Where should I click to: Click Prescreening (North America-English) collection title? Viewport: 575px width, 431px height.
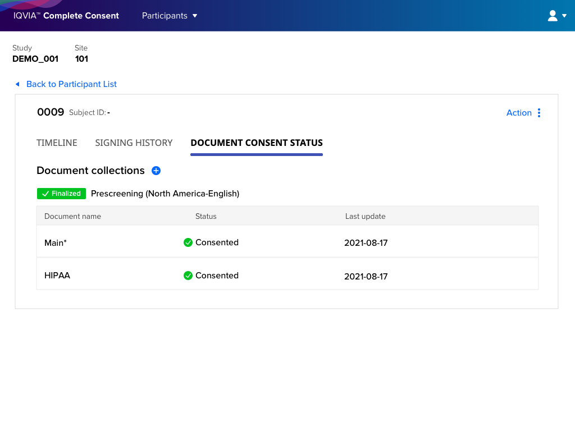(165, 194)
